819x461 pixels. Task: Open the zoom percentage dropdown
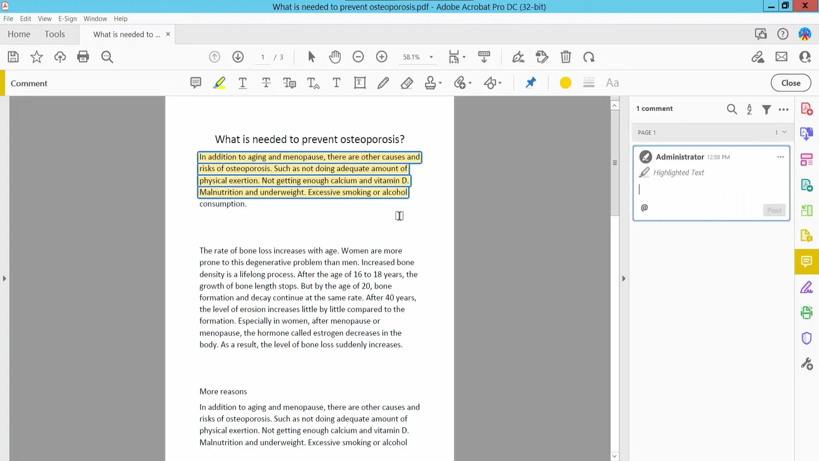pyautogui.click(x=431, y=57)
